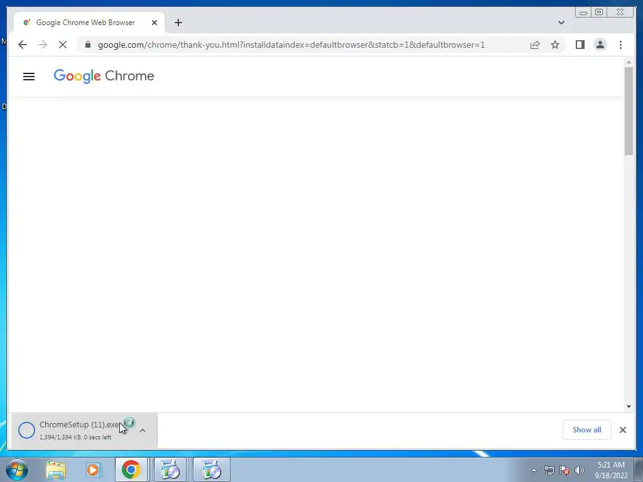Open Chrome three-dot menu
Viewport: 643px width, 482px height.
(x=620, y=45)
